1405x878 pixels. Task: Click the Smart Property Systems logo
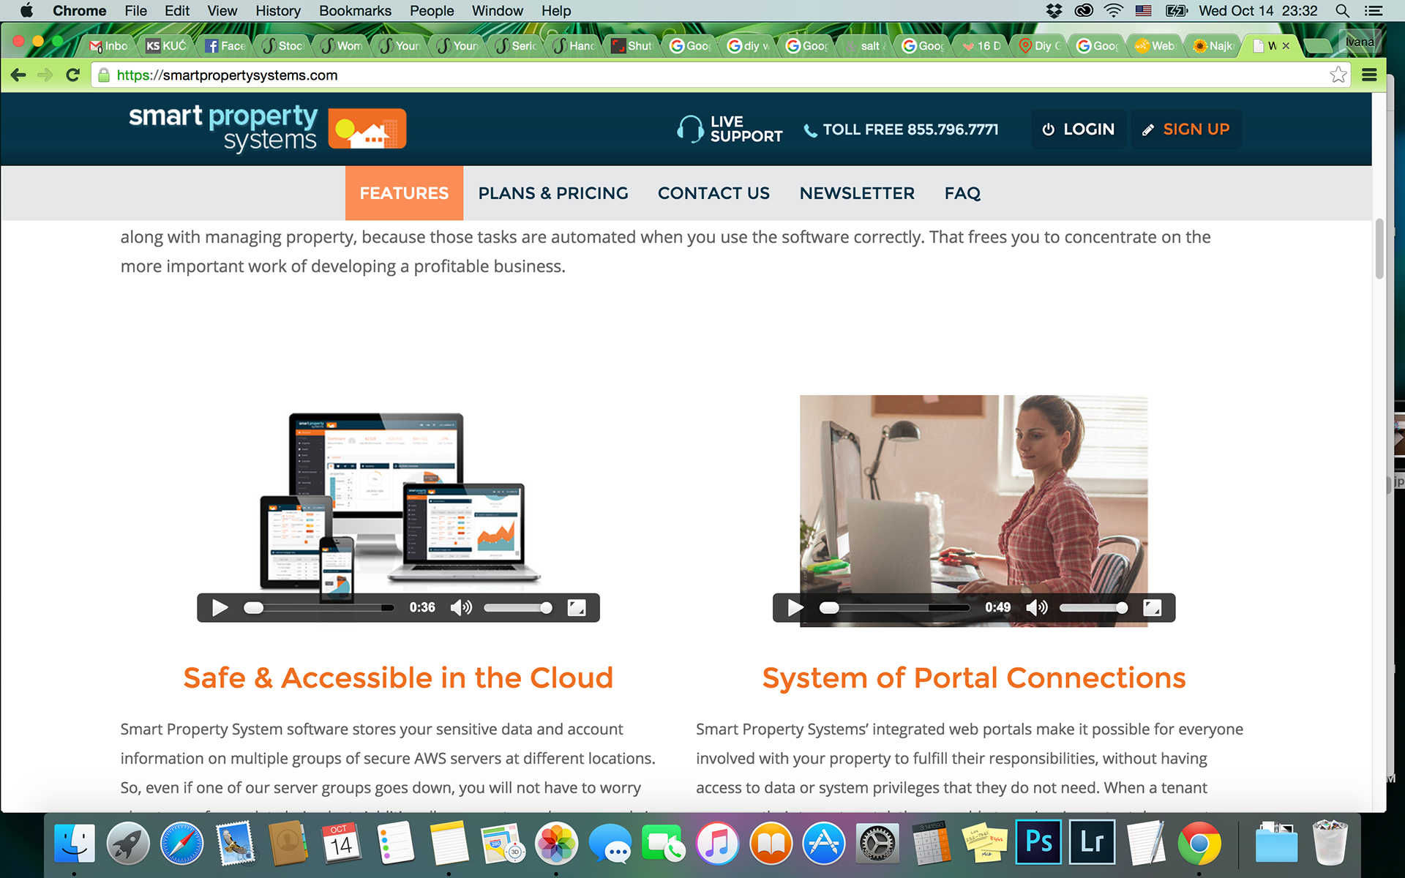[267, 128]
